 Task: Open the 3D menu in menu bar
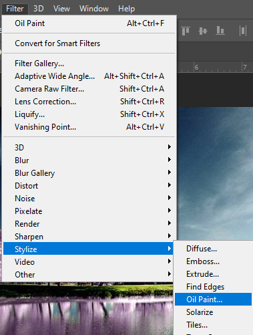pyautogui.click(x=38, y=9)
